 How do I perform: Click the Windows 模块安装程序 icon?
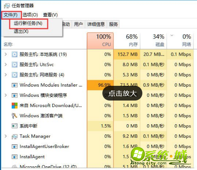pyautogui.click(x=14, y=95)
